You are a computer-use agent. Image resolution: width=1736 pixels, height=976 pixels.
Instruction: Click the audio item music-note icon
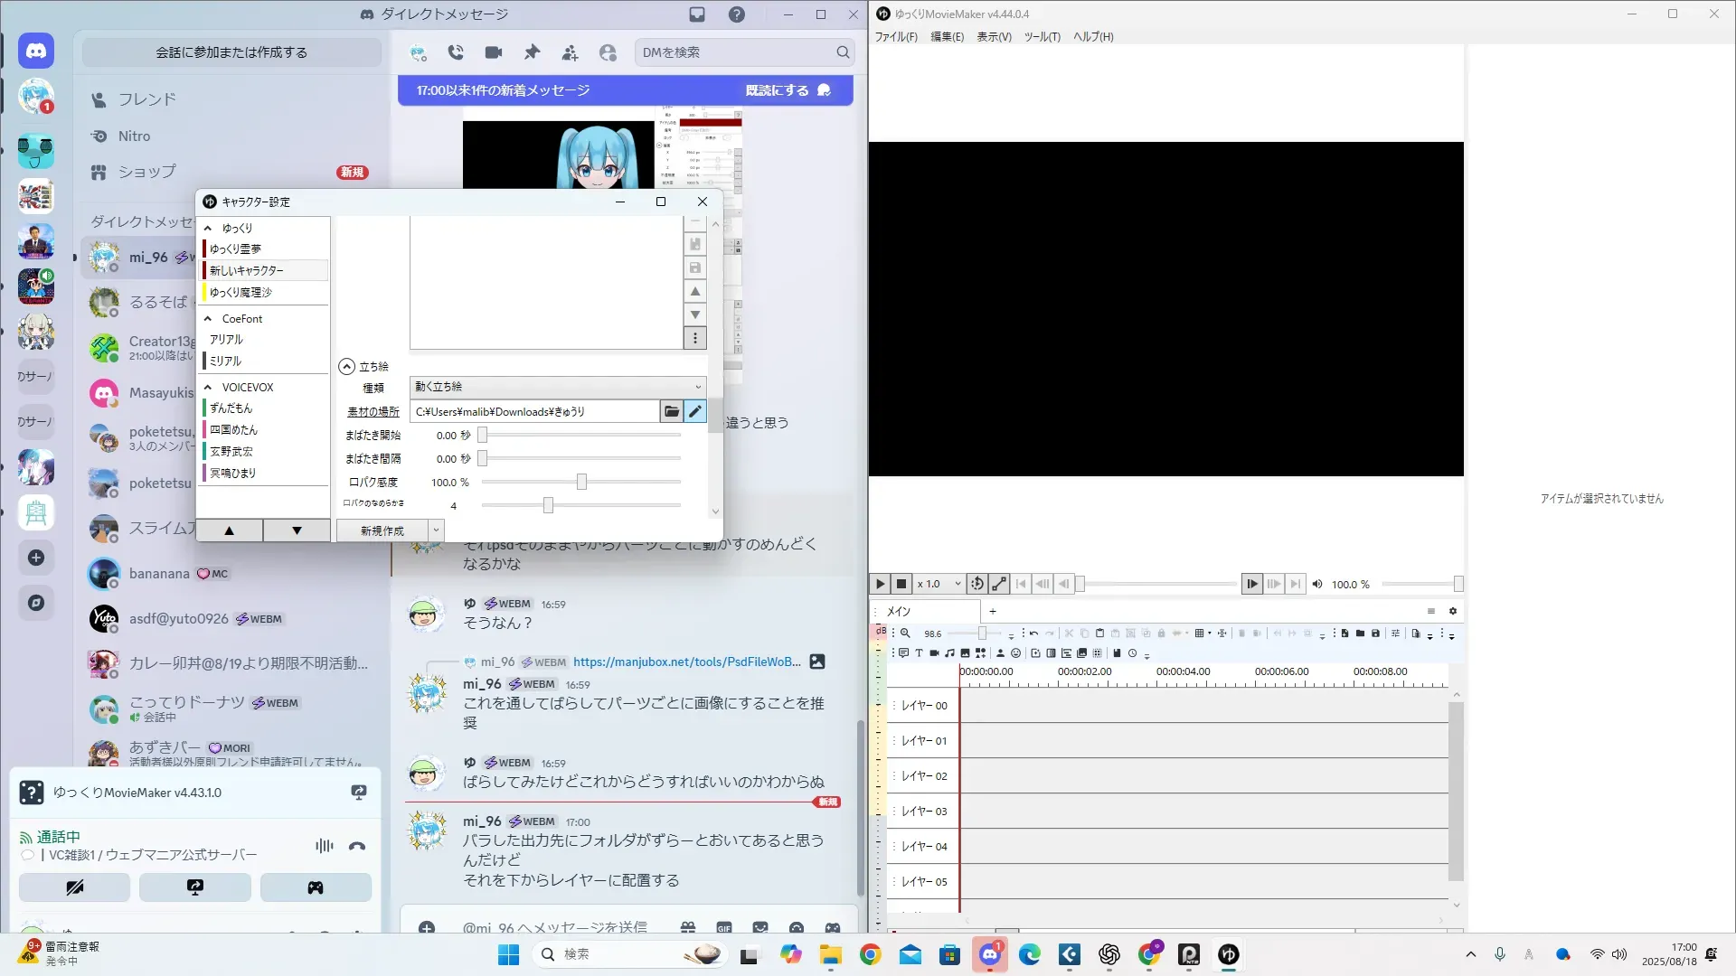949,653
